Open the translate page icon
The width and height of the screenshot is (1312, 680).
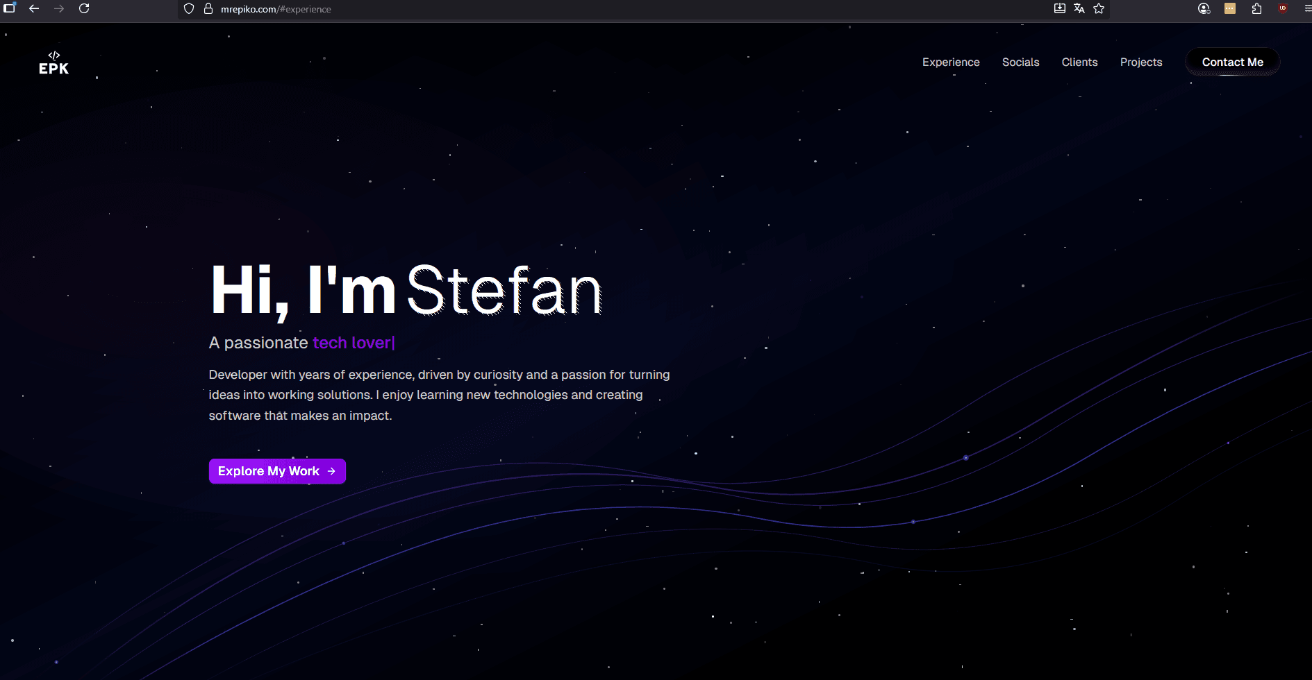[x=1079, y=9]
